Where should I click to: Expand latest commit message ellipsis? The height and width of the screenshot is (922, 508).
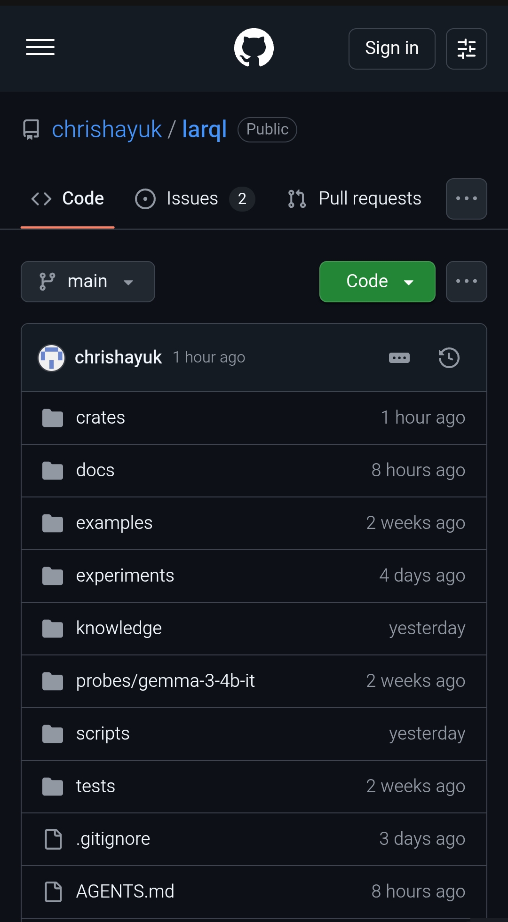[x=399, y=358]
